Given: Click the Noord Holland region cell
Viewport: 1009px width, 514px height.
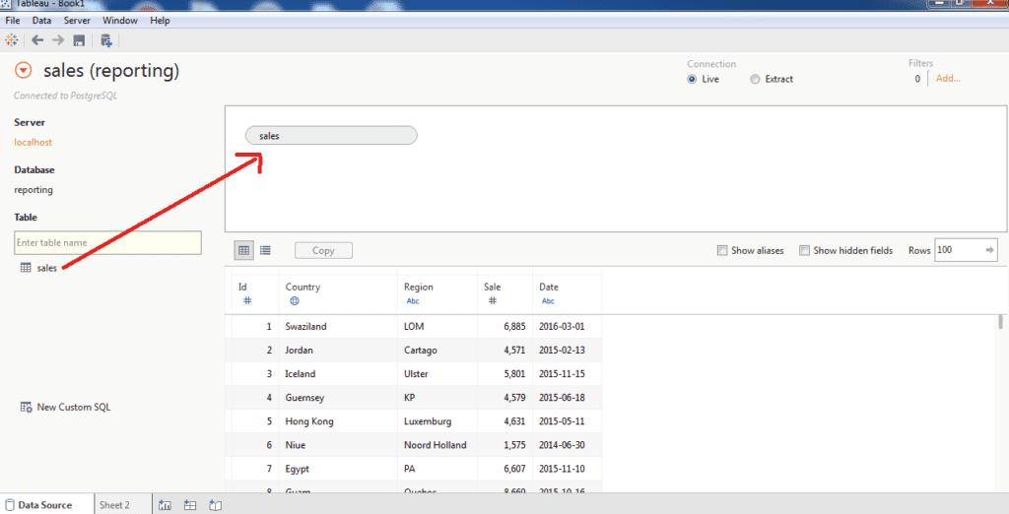Looking at the screenshot, I should coord(437,445).
